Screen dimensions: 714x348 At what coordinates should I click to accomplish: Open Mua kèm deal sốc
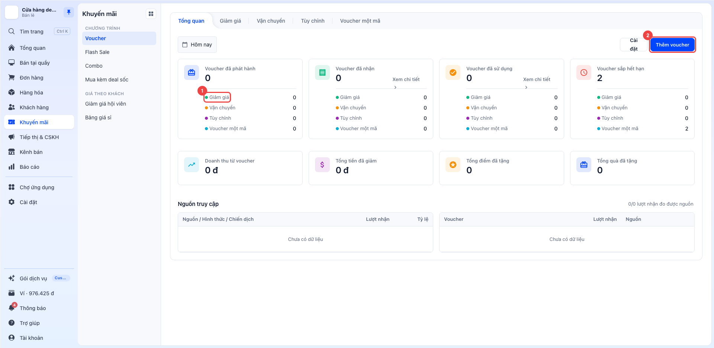point(119,80)
